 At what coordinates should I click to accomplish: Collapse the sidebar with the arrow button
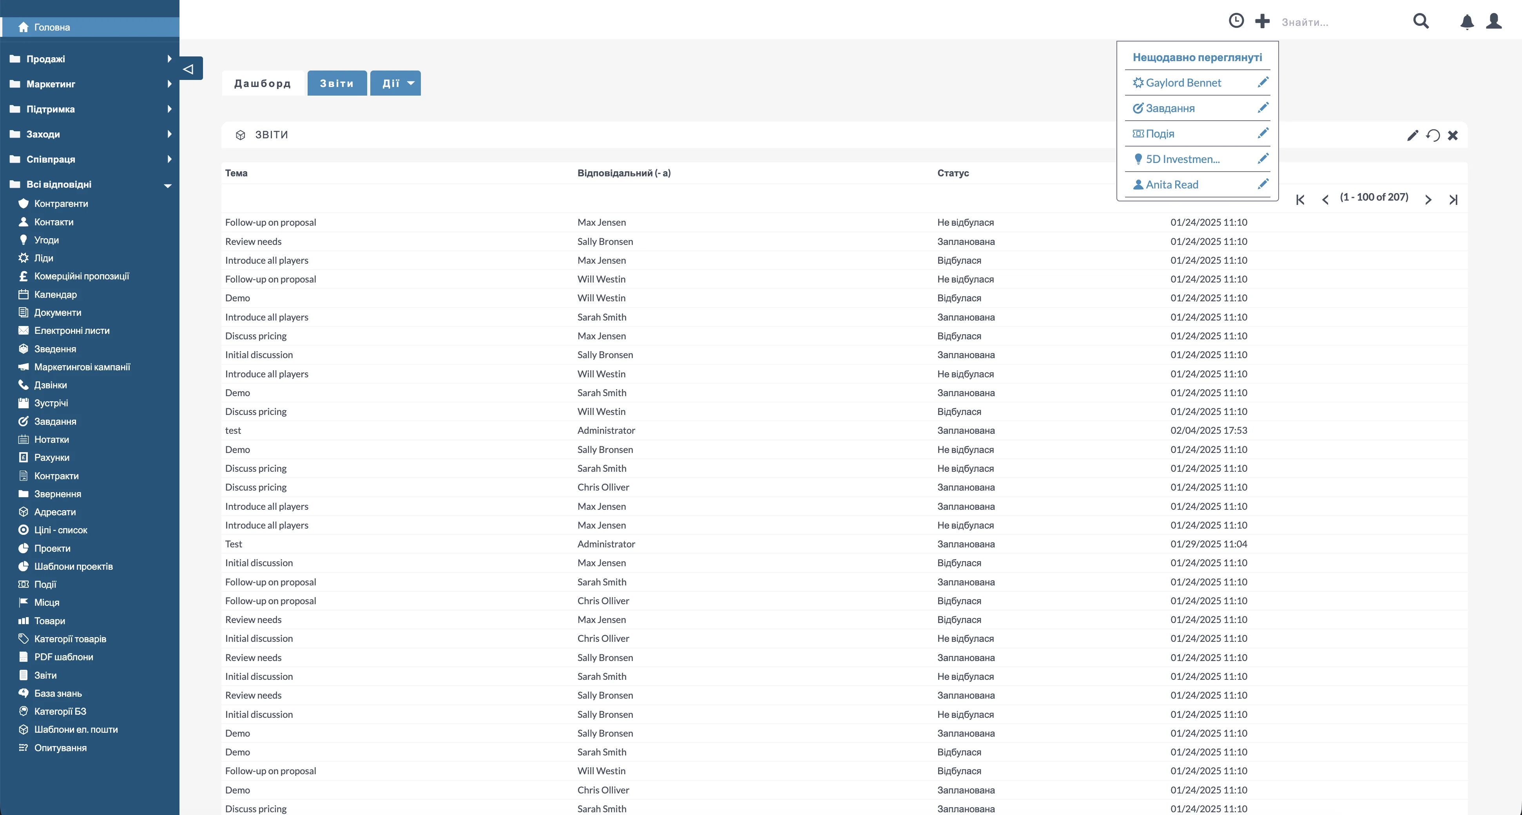point(189,69)
